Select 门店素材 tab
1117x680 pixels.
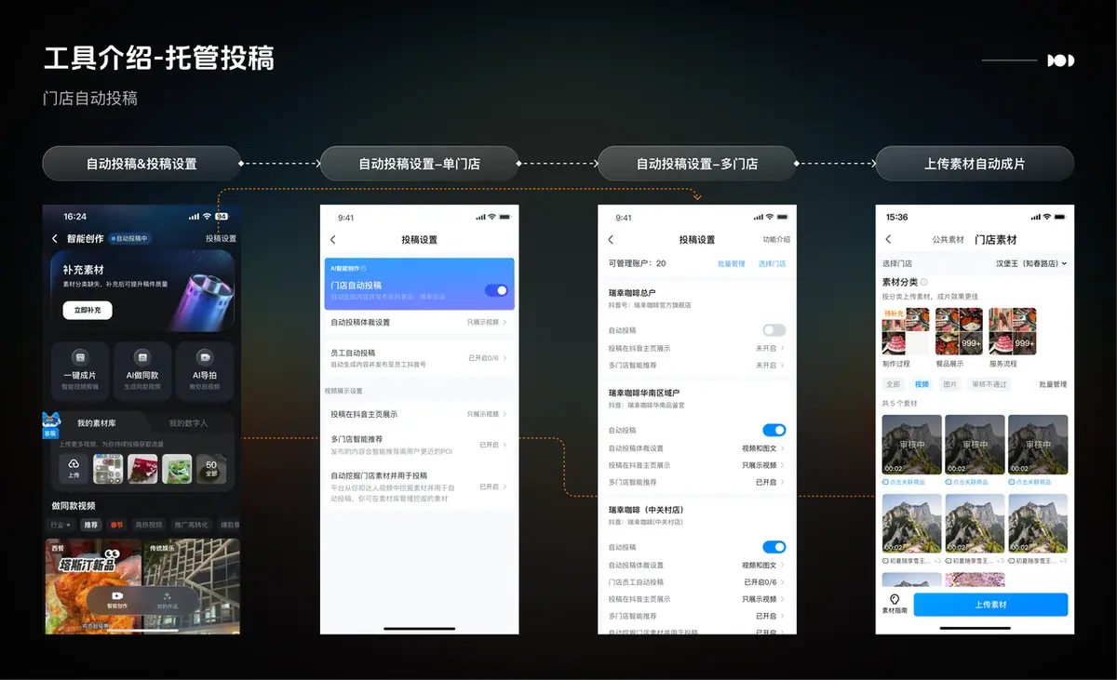[996, 240]
